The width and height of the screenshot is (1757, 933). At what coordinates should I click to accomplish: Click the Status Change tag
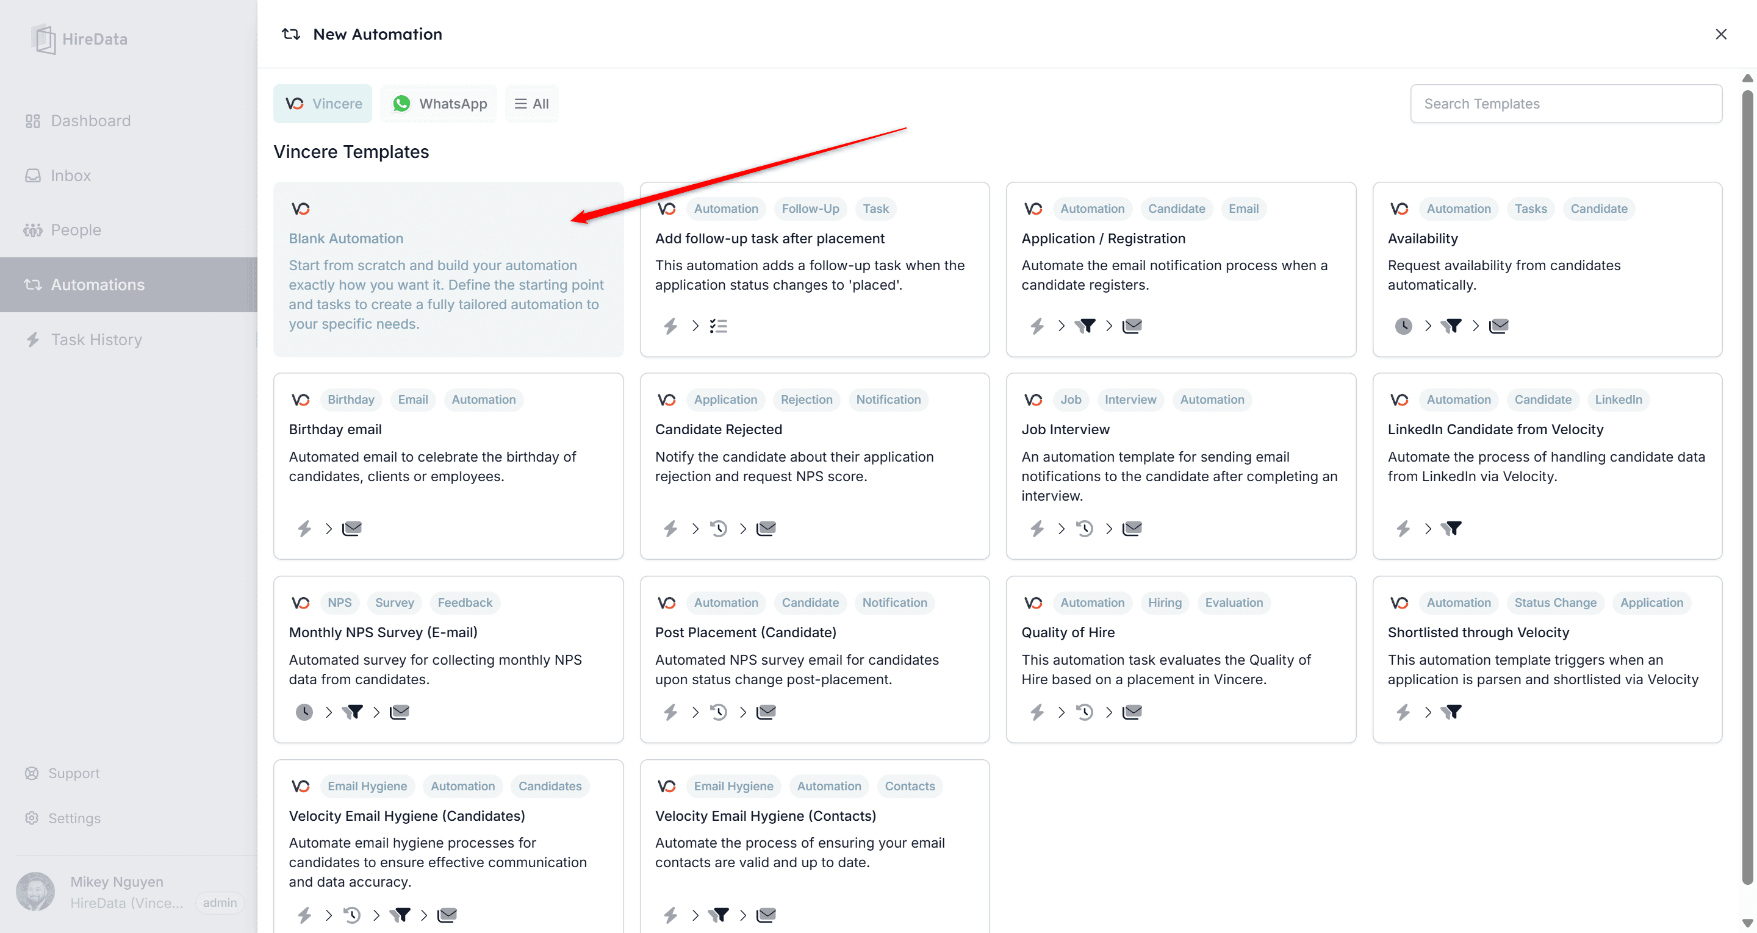click(1555, 603)
